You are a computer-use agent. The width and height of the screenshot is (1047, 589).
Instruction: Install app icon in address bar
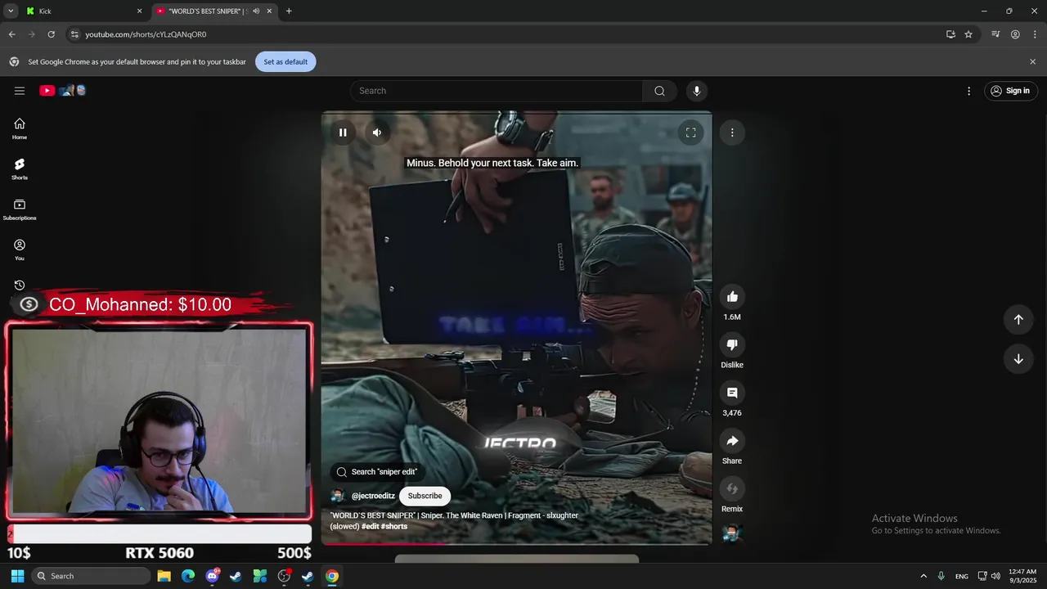tap(950, 34)
